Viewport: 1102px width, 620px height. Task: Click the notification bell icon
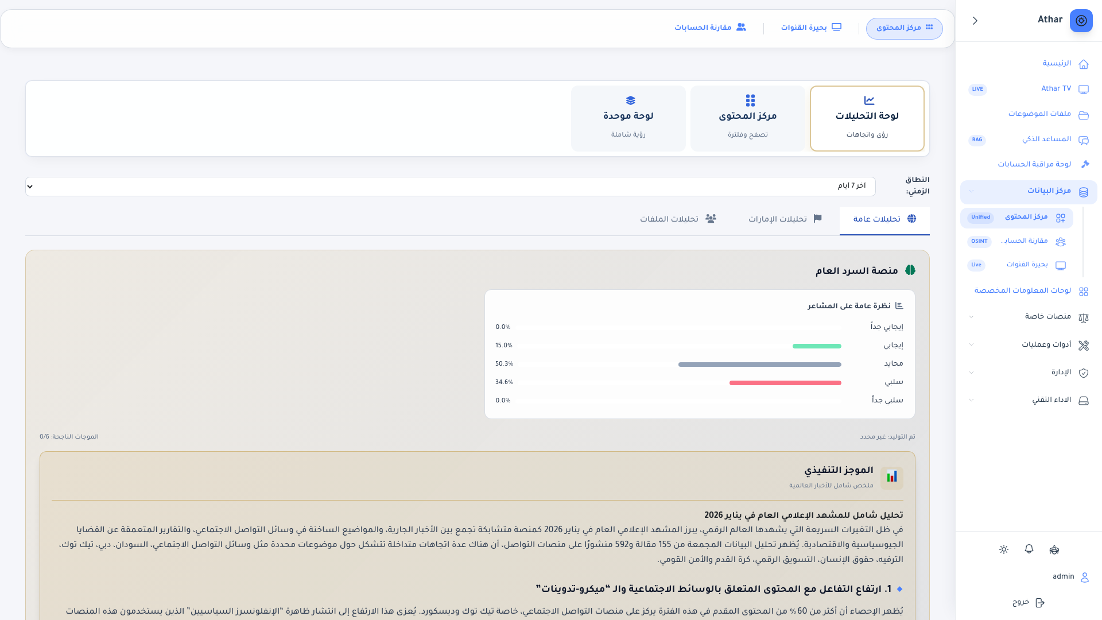click(x=1029, y=549)
